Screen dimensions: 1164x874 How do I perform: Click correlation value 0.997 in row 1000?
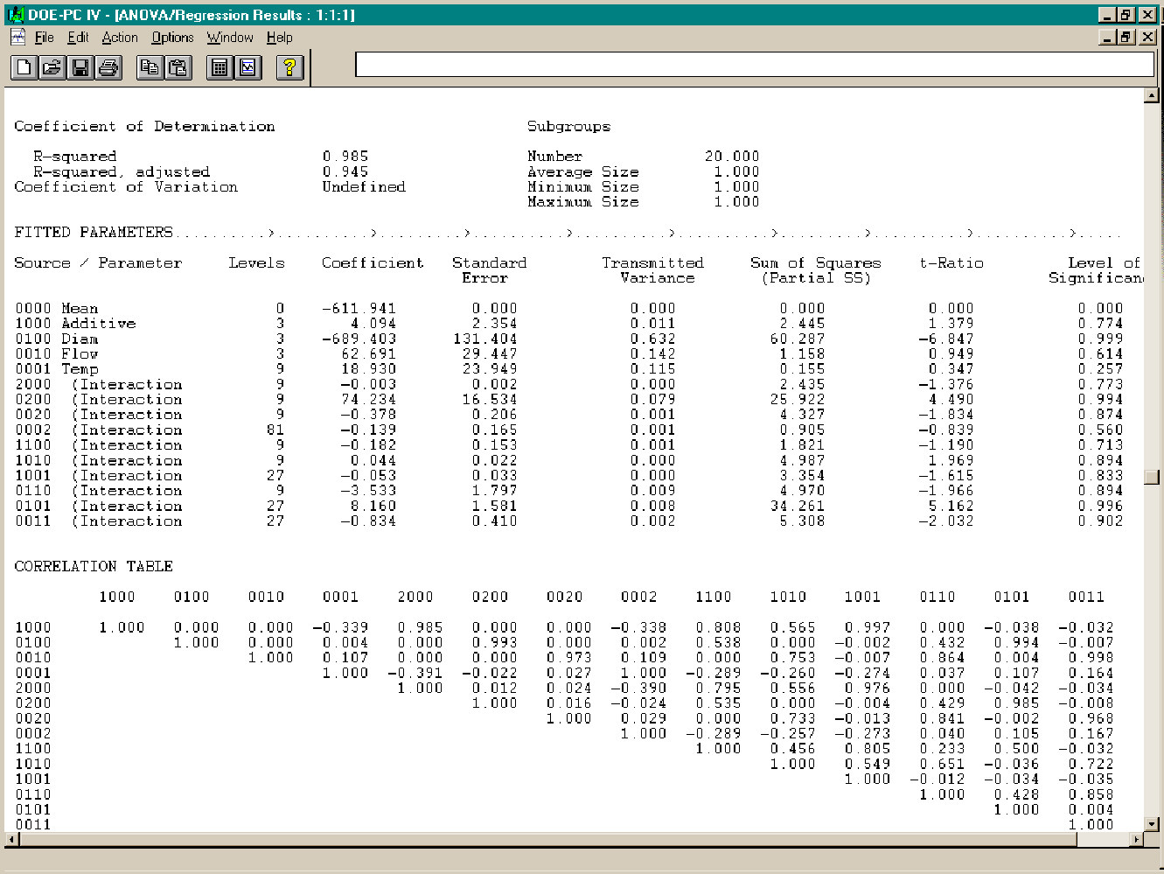[x=868, y=627]
